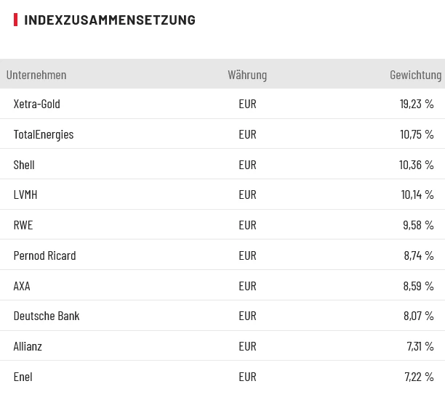Click the Allianz company name
Image resolution: width=445 pixels, height=397 pixels.
click(28, 346)
